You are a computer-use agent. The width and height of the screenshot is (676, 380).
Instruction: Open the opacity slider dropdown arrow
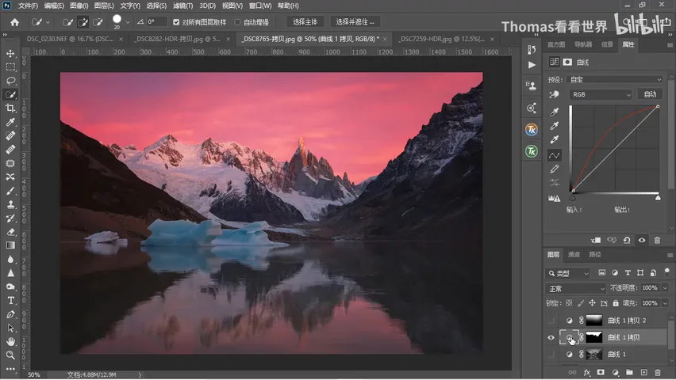tap(665, 288)
